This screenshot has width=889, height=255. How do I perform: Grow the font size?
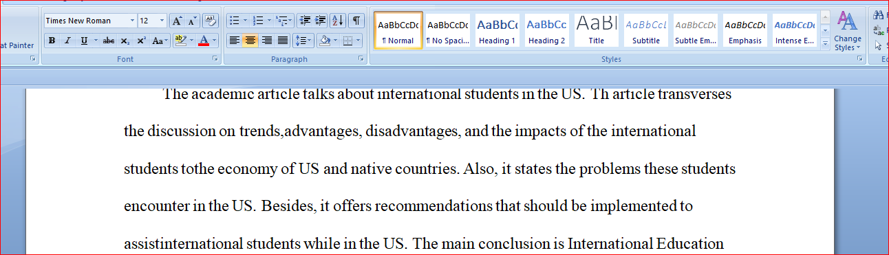pos(177,21)
